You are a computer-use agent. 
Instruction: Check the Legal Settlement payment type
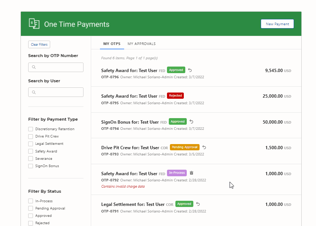coord(30,144)
